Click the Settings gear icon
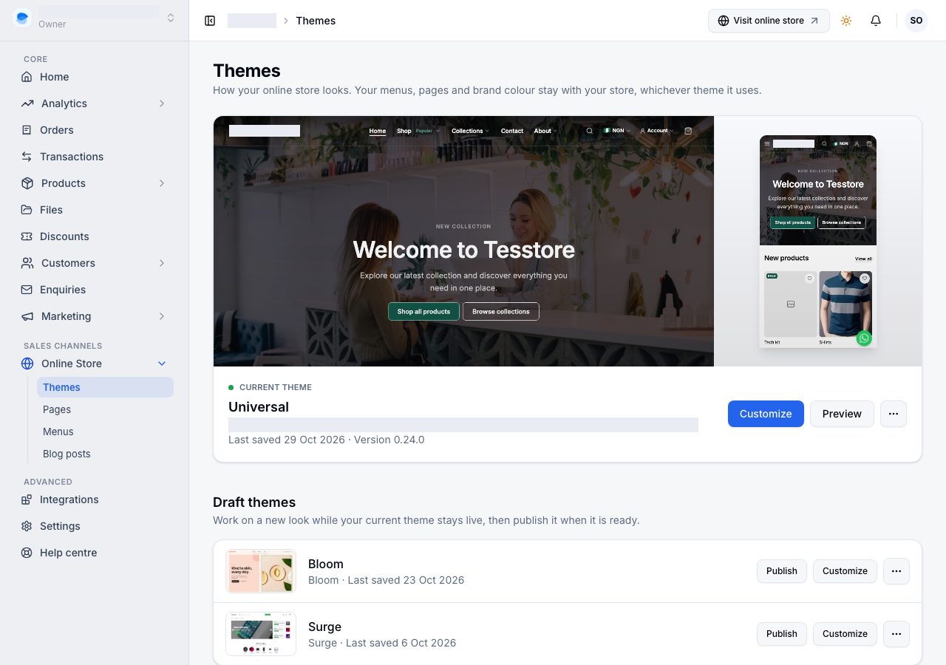Image resolution: width=946 pixels, height=665 pixels. point(27,526)
